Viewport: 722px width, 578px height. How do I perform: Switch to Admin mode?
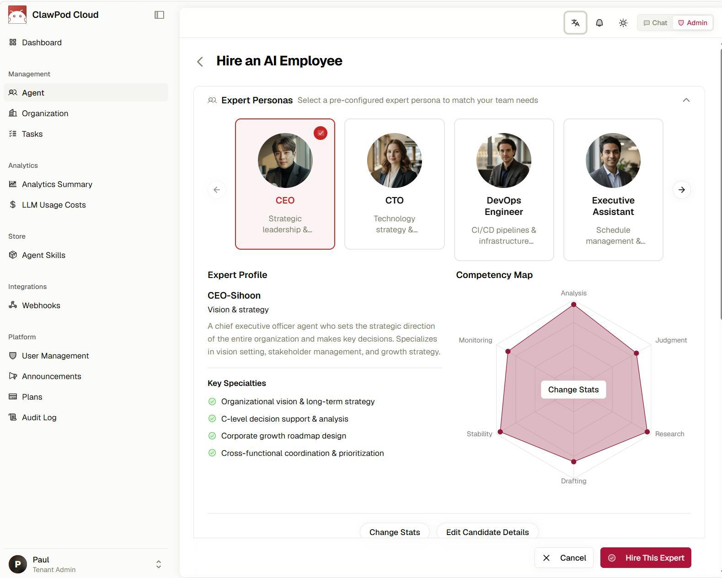(x=692, y=23)
